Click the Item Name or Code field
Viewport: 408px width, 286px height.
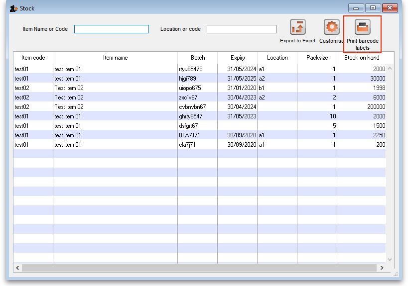(112, 29)
